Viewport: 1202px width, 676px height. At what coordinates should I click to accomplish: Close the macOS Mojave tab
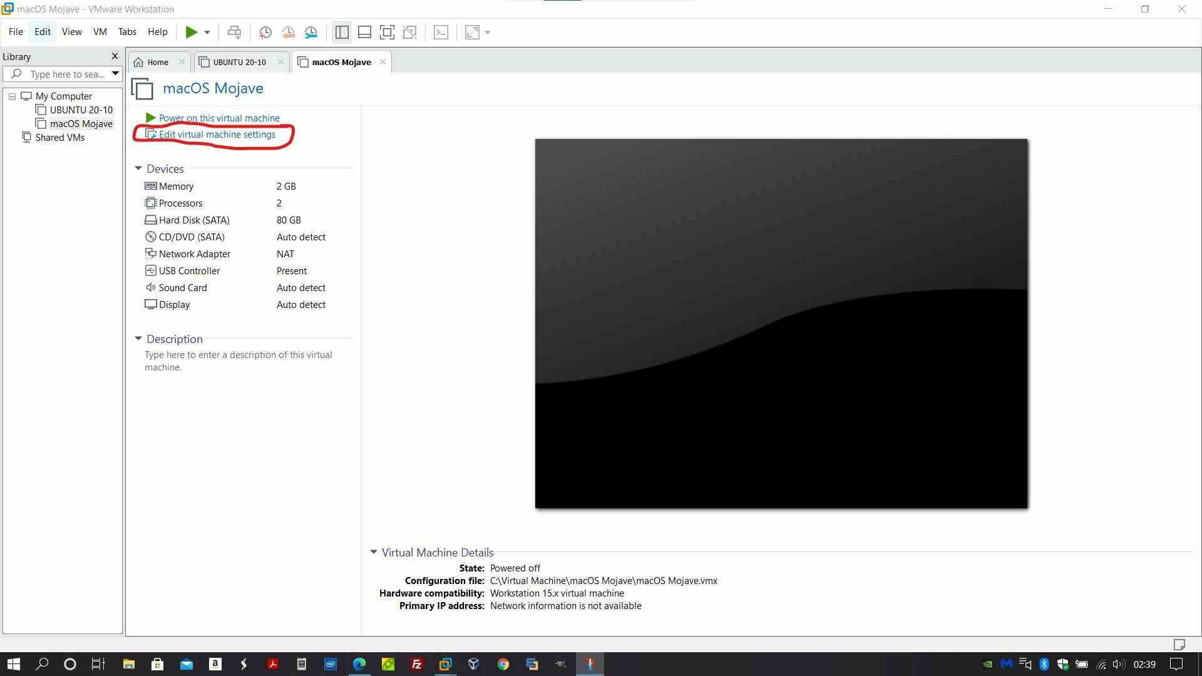click(383, 62)
